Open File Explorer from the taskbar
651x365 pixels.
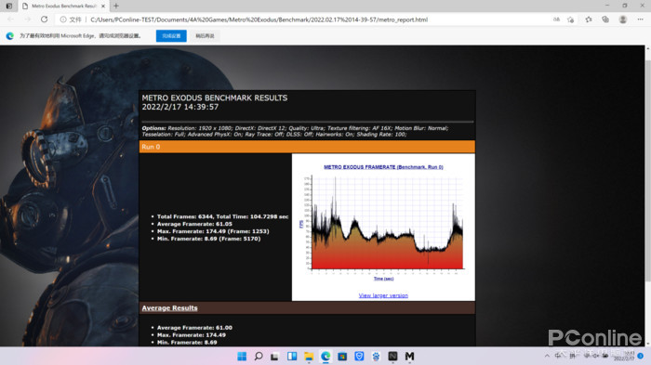pyautogui.click(x=309, y=356)
